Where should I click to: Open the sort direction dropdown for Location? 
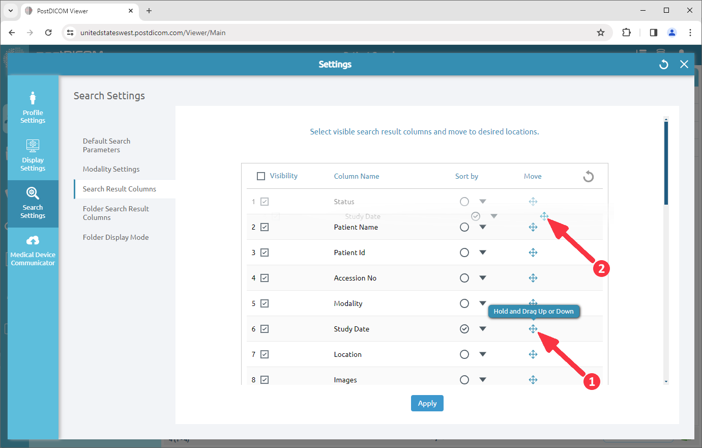tap(482, 354)
